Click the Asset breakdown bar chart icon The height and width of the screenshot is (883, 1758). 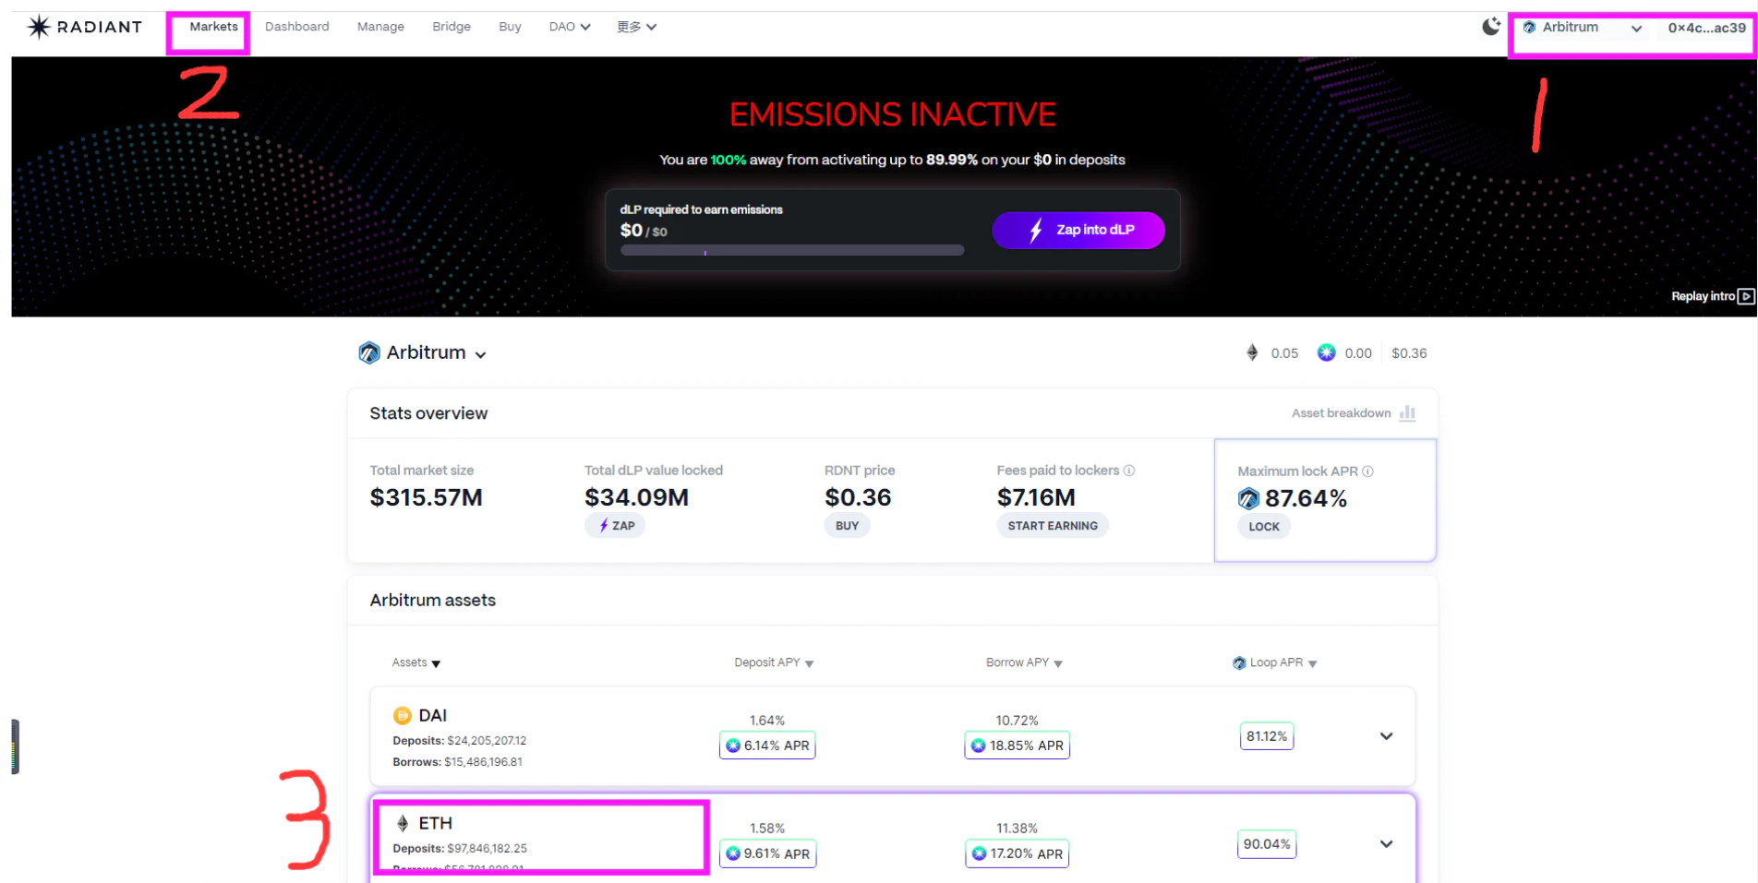1407,412
